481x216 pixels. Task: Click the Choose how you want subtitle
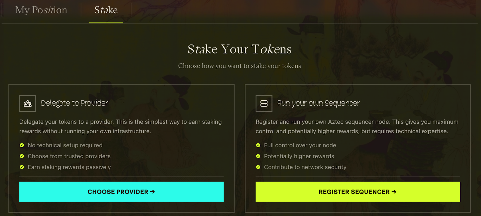240,66
